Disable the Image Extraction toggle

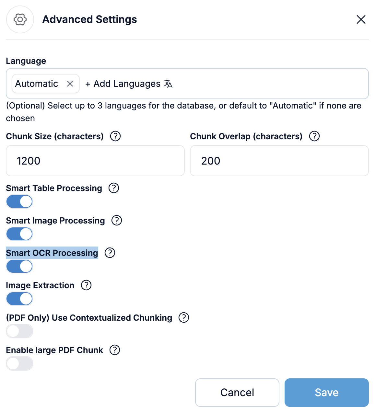[x=19, y=299]
